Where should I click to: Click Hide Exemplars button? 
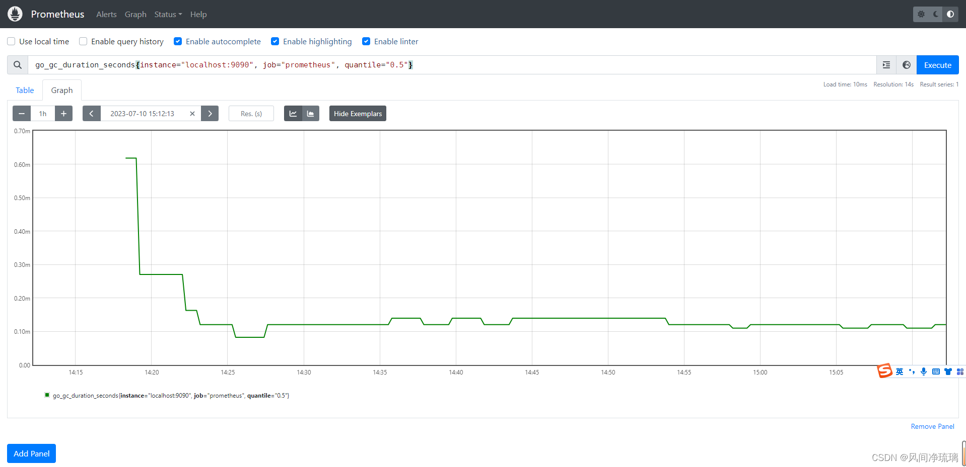(358, 114)
